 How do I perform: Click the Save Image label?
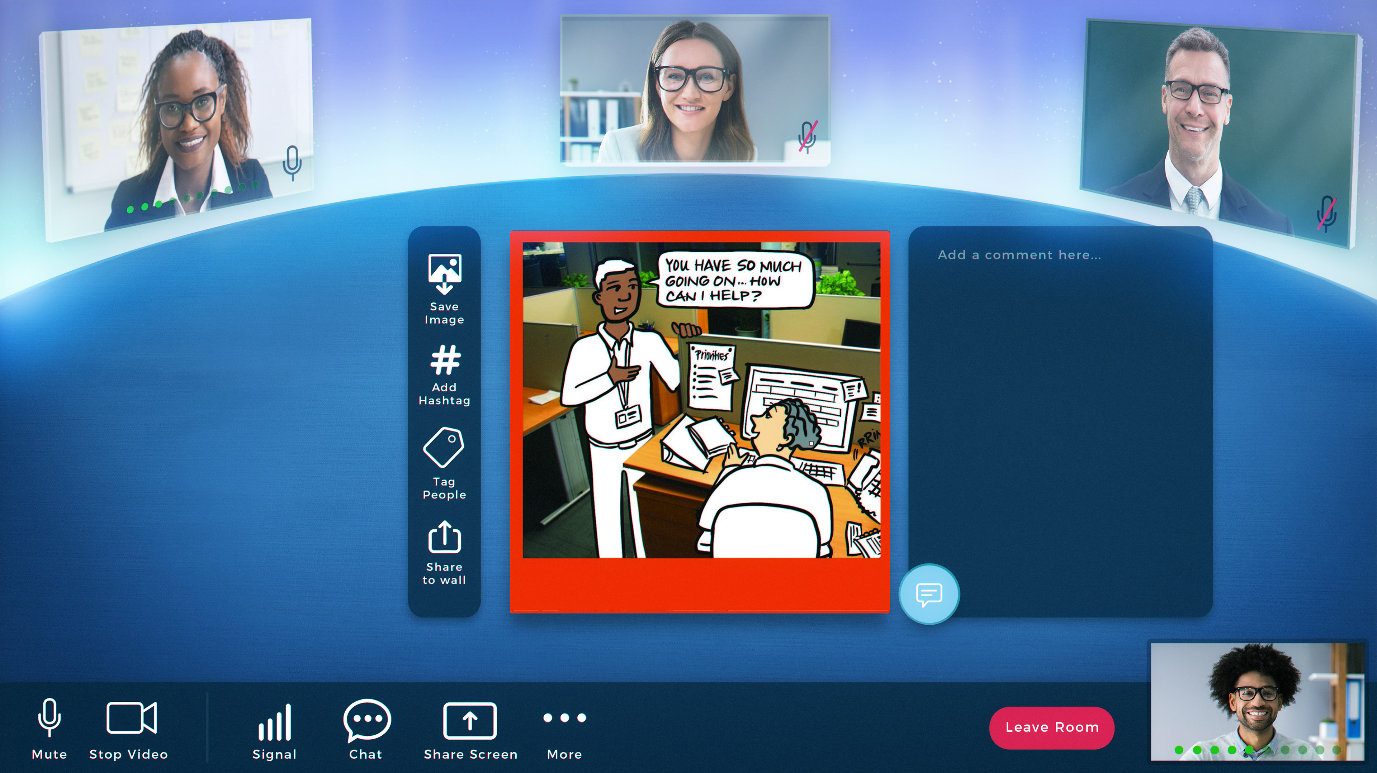pos(444,313)
